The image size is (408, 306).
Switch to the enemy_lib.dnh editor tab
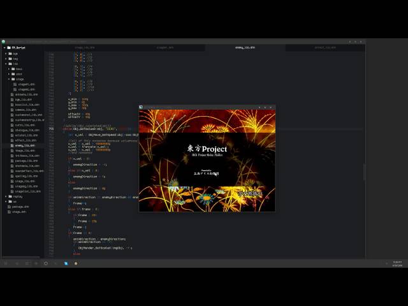[245, 48]
